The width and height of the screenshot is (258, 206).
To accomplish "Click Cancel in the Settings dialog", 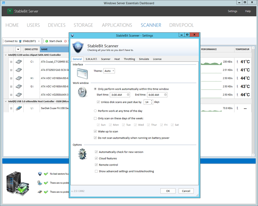I will click(x=186, y=191).
